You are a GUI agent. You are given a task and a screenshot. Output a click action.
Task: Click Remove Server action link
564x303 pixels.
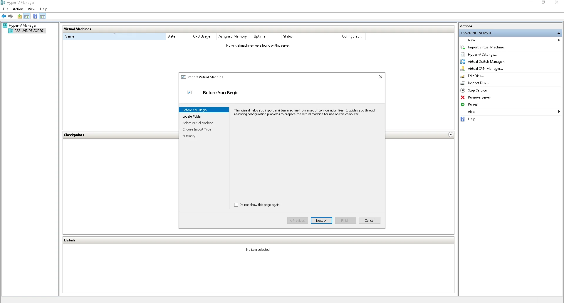click(479, 97)
